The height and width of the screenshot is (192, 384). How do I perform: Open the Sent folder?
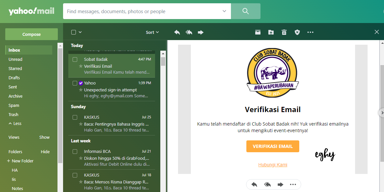13,87
